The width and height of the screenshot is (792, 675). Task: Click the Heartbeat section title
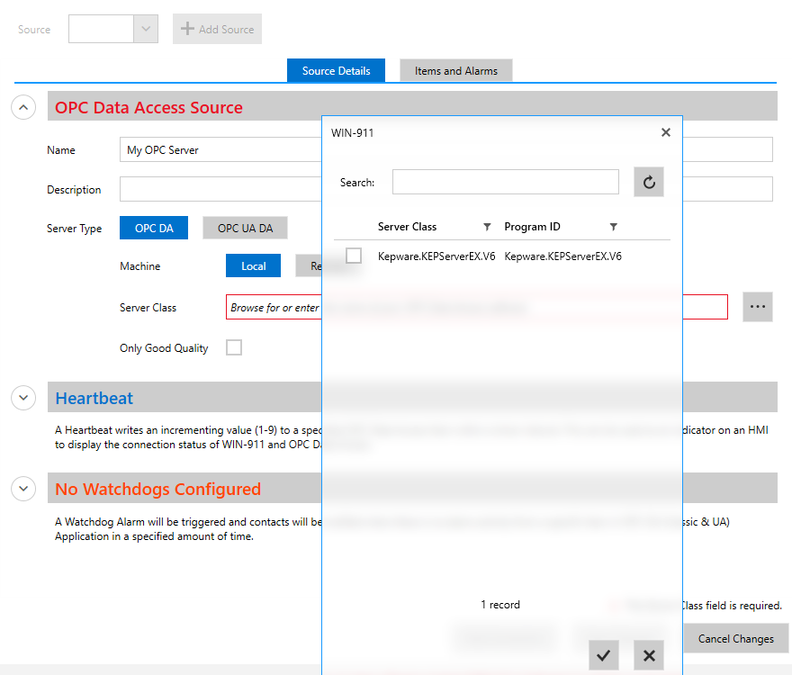[94, 398]
